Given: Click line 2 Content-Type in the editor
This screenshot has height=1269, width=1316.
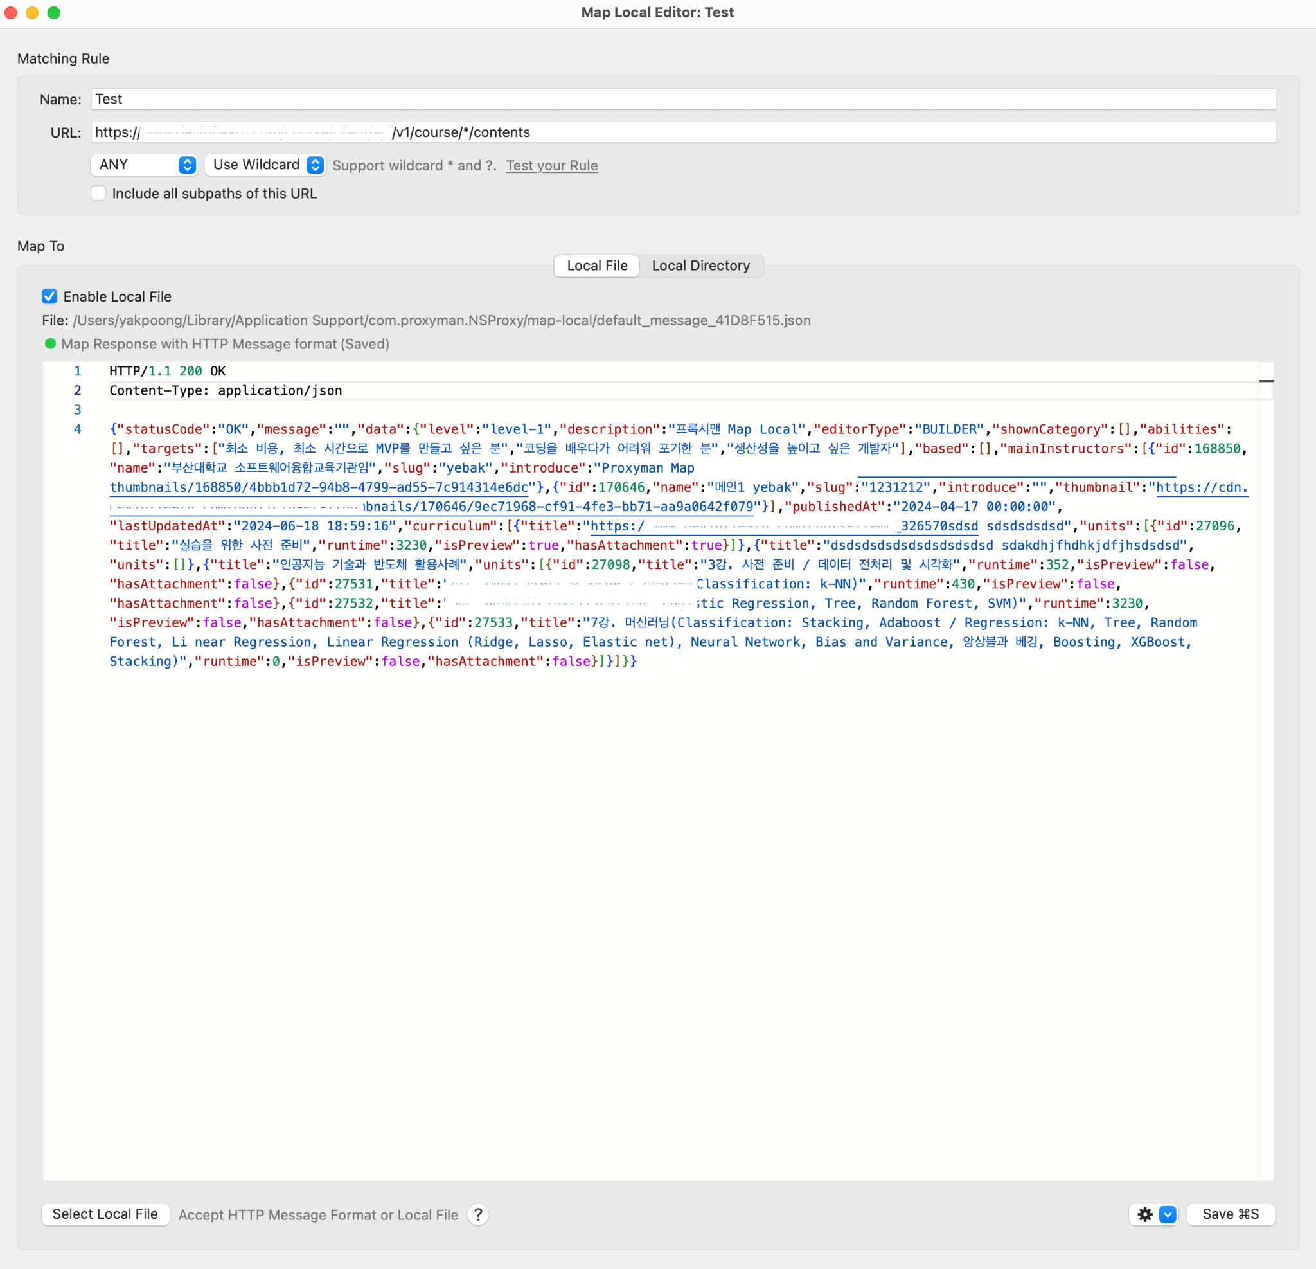Looking at the screenshot, I should 226,390.
